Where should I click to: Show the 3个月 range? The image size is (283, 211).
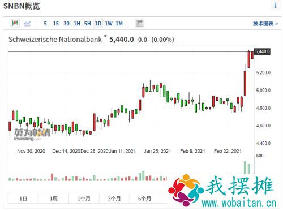(x=114, y=199)
